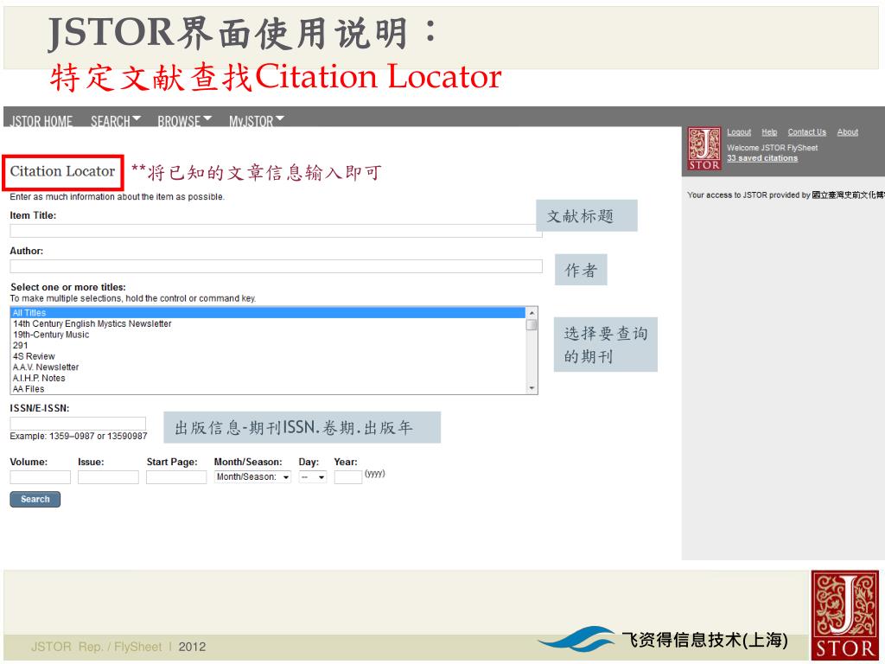
Task: Open the Month/Season dropdown
Action: tap(252, 477)
